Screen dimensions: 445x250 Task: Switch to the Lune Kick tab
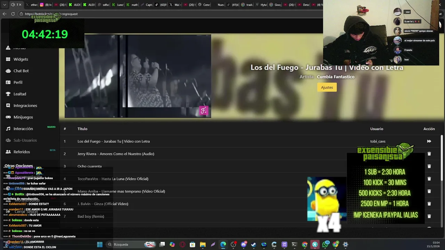coord(118,5)
